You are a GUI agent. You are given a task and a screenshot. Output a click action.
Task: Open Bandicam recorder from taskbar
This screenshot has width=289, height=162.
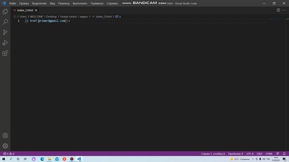[72, 159]
